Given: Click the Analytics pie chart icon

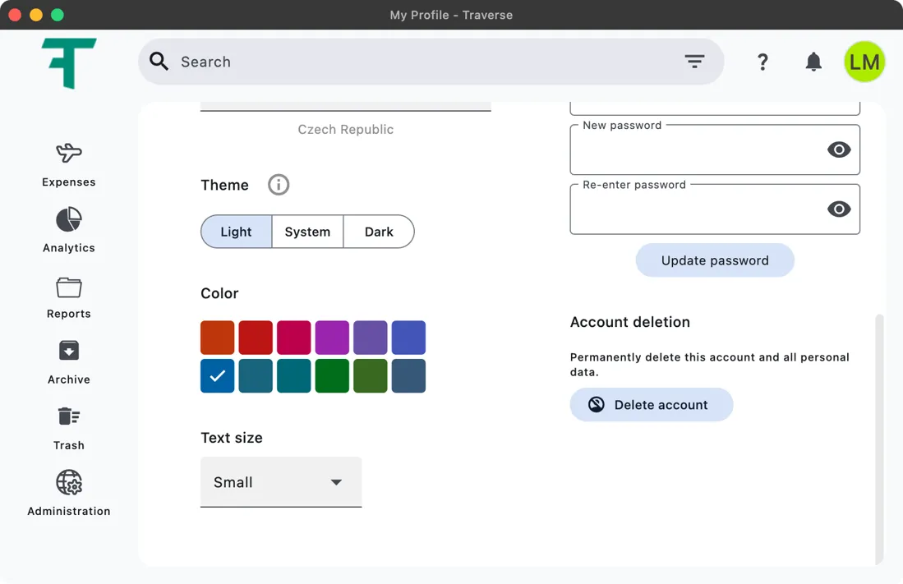Looking at the screenshot, I should tap(68, 219).
